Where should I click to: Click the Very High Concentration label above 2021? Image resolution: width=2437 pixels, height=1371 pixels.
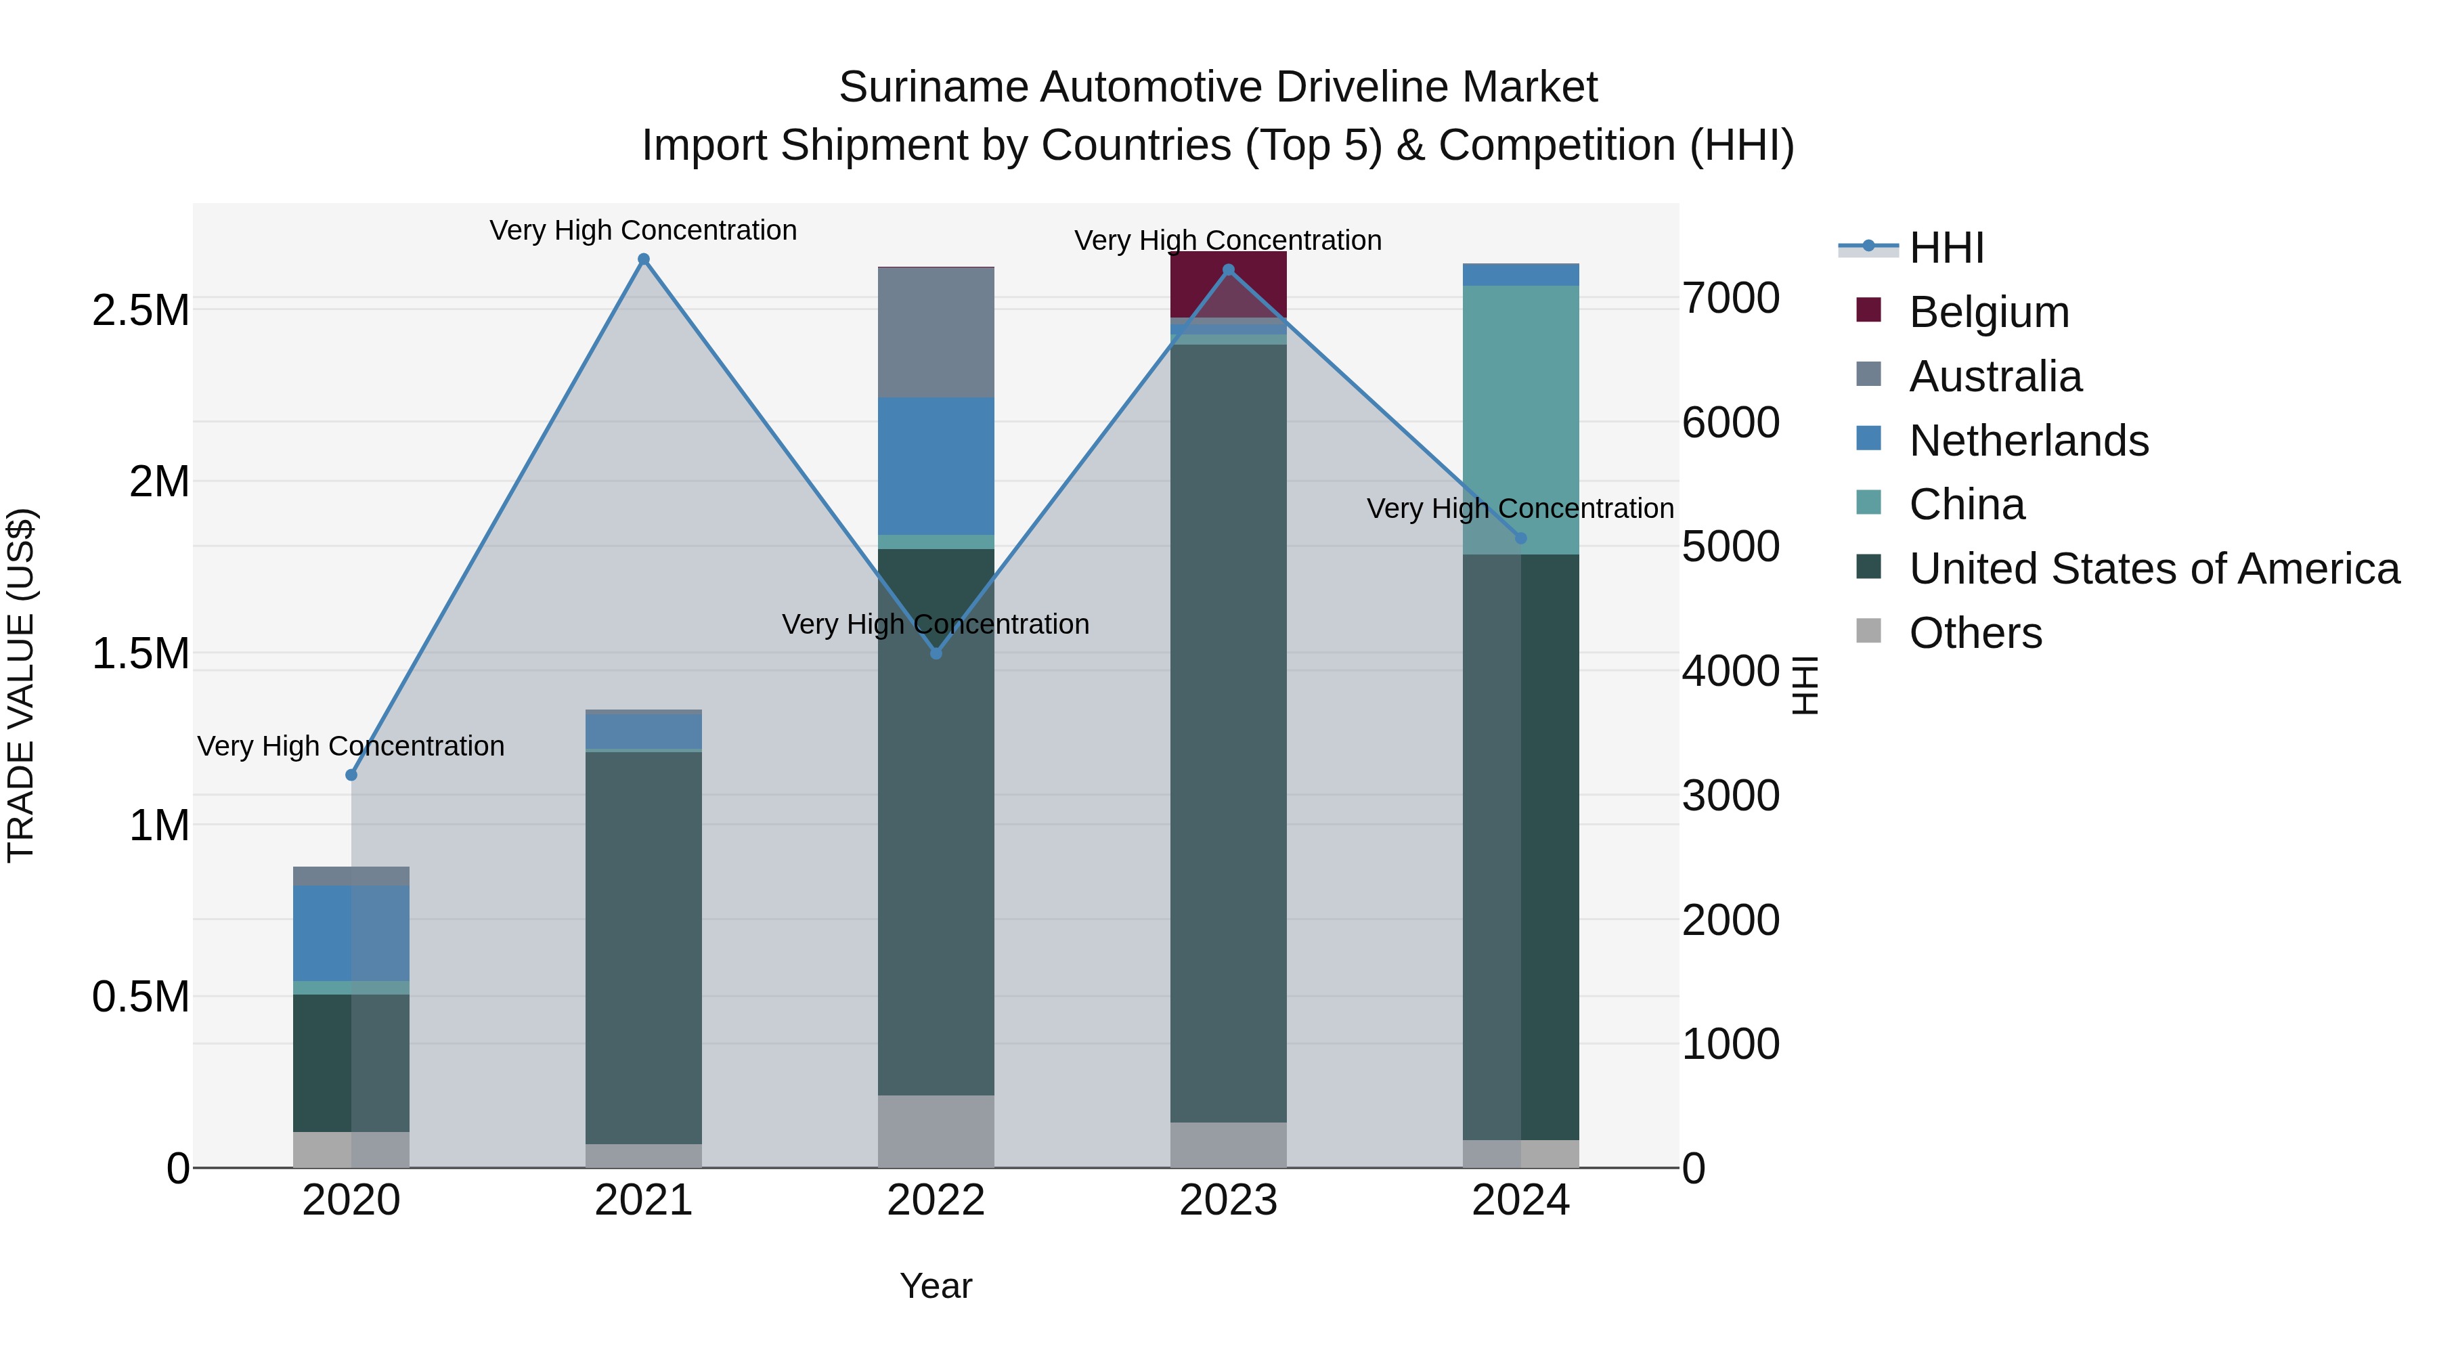click(x=643, y=230)
